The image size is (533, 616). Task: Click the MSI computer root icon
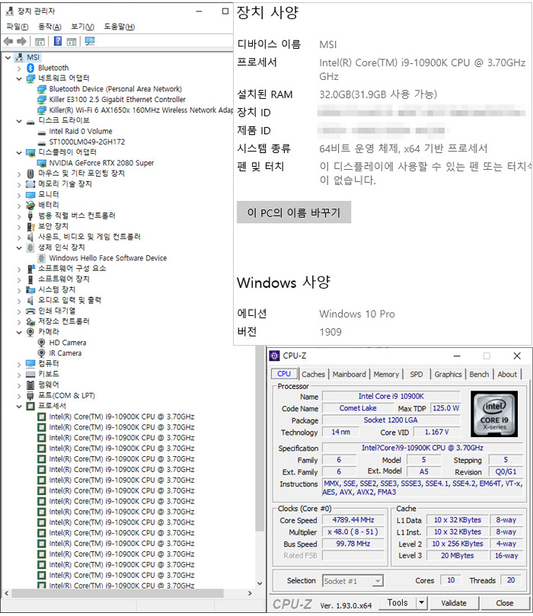pos(19,57)
